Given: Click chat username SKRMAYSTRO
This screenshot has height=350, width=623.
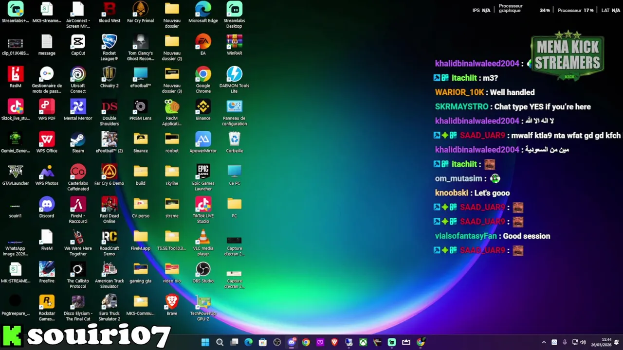Looking at the screenshot, I should tap(461, 107).
